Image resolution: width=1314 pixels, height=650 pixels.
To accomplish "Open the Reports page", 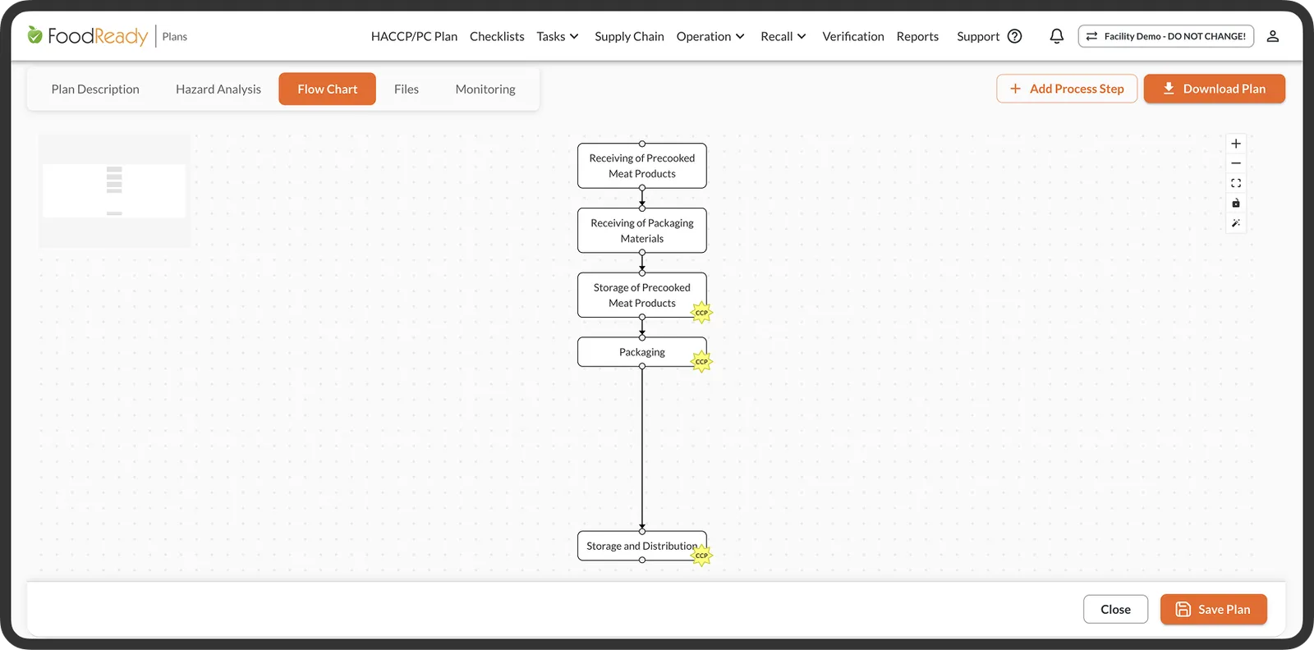I will (917, 36).
